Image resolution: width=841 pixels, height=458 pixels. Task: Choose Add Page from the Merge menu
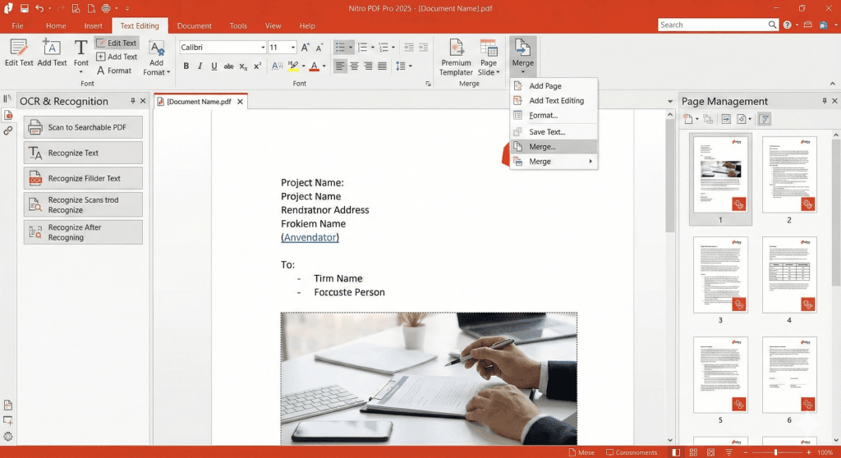[x=554, y=86]
